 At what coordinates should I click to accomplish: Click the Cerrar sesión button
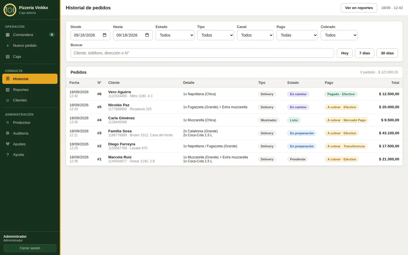tap(30, 248)
